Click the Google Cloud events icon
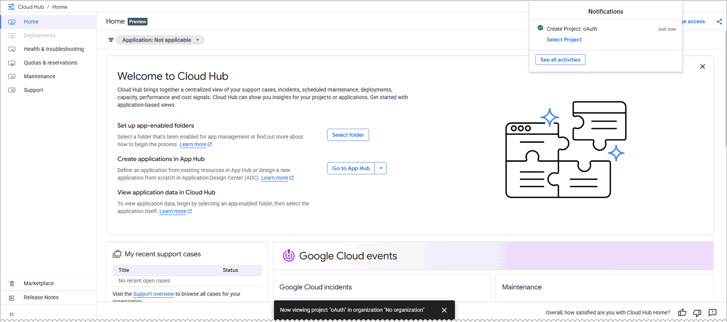Image resolution: width=727 pixels, height=322 pixels. [x=289, y=256]
